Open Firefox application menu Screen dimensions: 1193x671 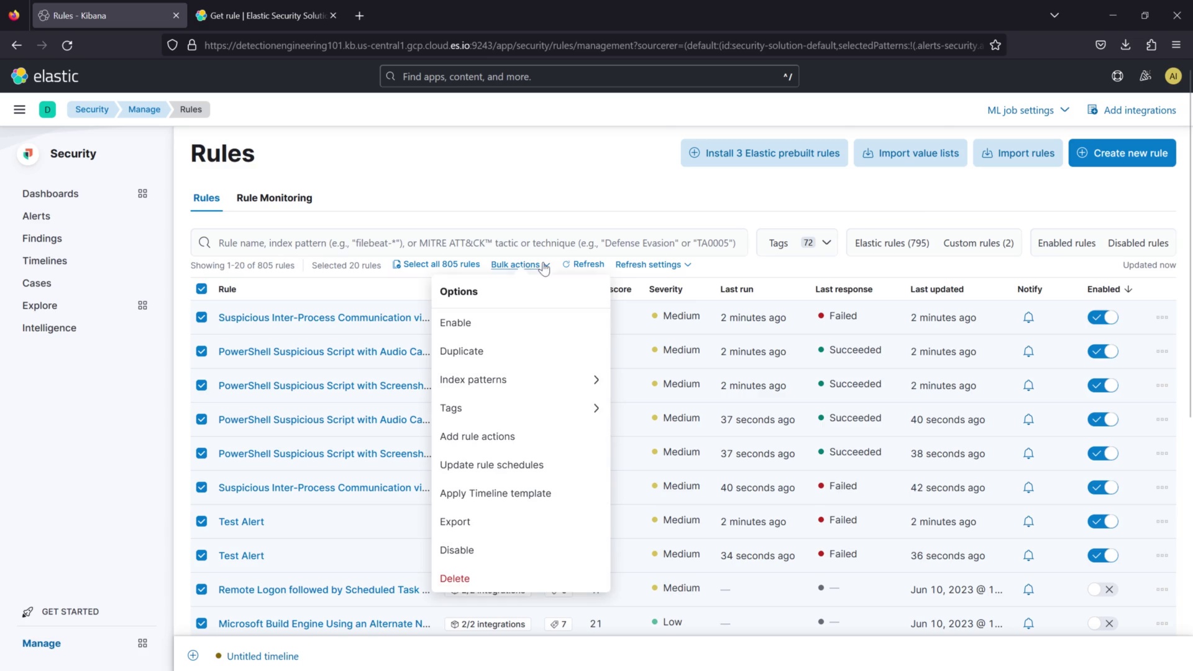click(x=1176, y=45)
